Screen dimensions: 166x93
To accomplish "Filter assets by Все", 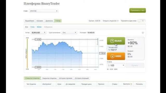I will (x=26, y=27).
